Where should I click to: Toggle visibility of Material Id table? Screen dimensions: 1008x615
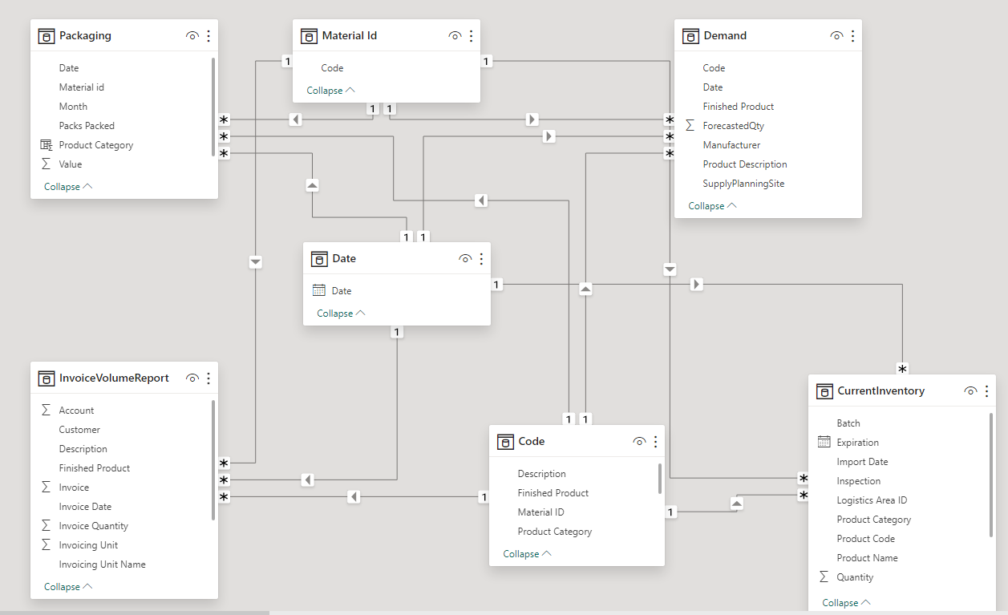(455, 36)
